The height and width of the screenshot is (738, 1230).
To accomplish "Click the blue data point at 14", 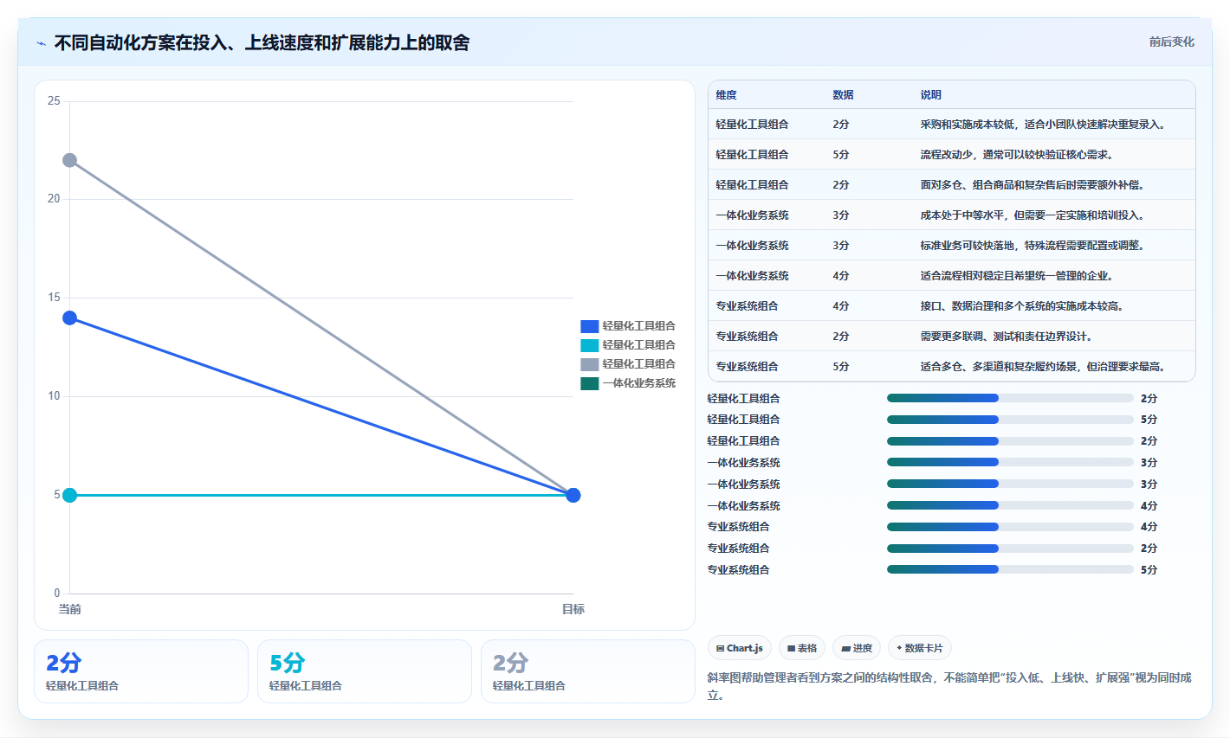I will pos(69,318).
